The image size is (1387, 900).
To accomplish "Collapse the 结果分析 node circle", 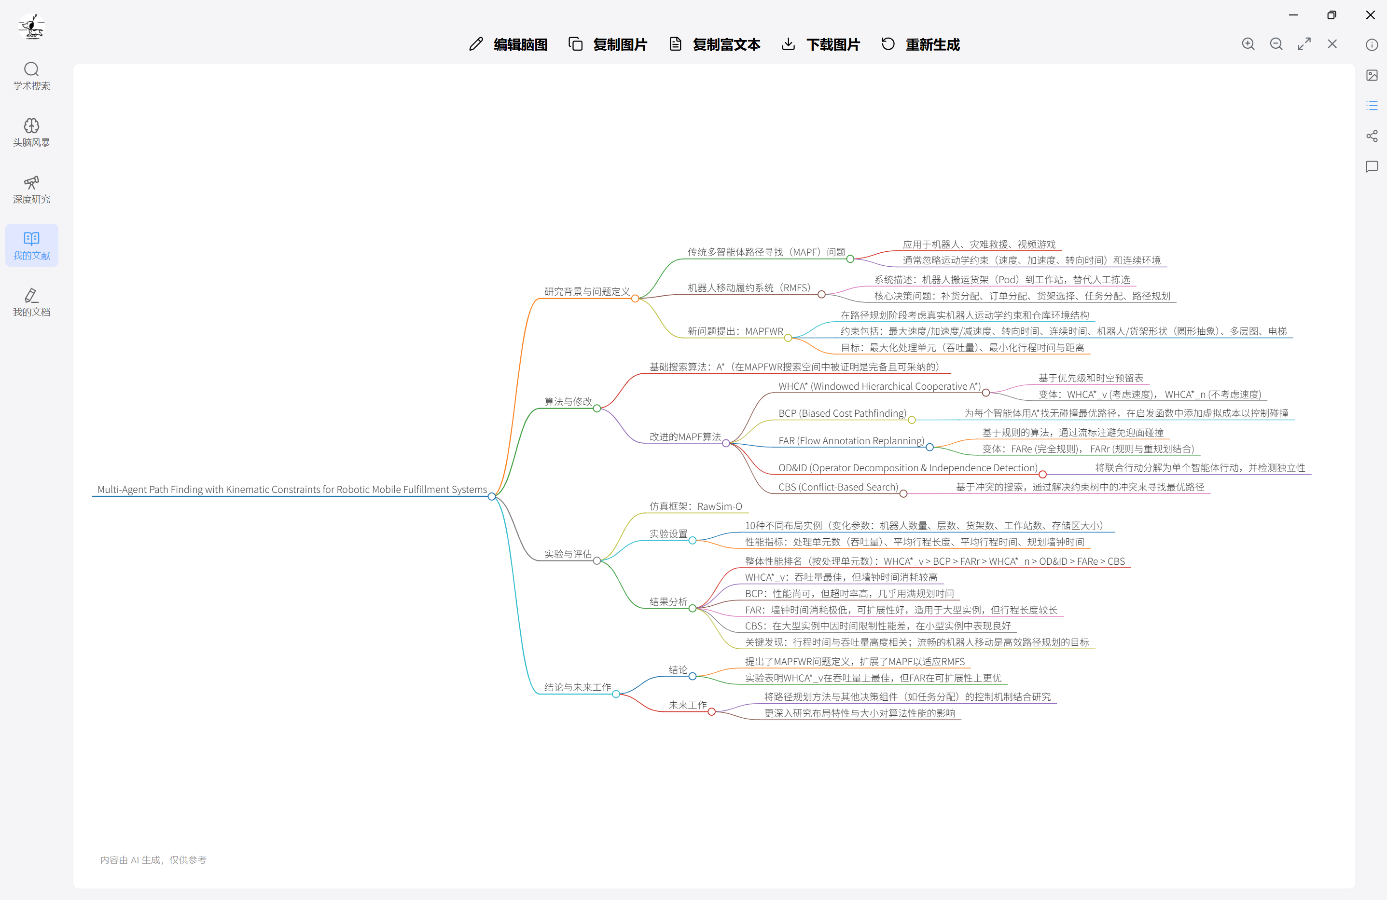I will (693, 608).
